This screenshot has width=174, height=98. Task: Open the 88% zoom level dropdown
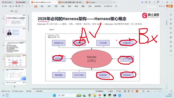tap(149, 91)
